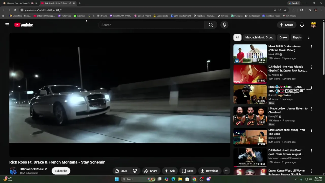Open the account avatar menu
Screen dimensions: 325x183
[x=313, y=25]
